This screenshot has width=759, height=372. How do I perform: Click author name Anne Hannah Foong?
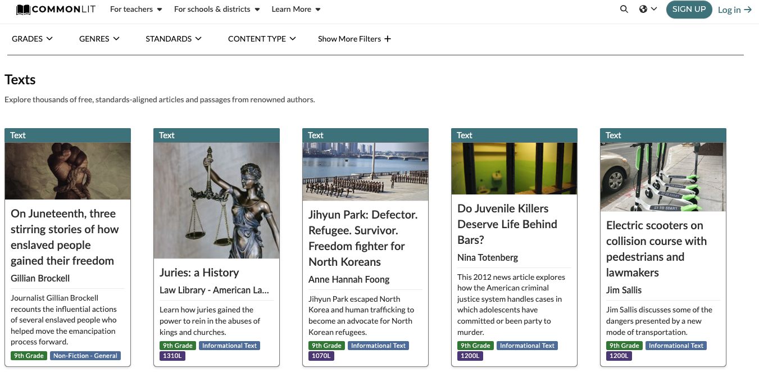click(x=349, y=279)
